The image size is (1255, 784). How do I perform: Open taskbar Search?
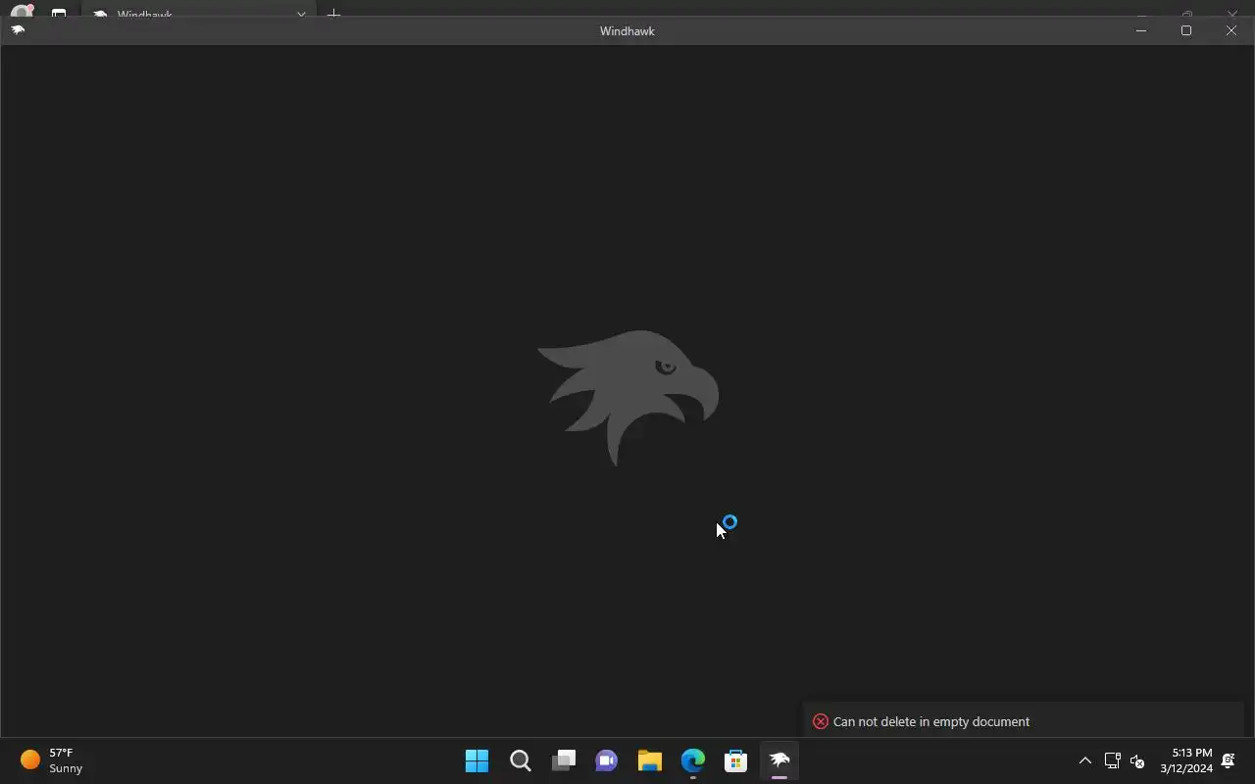coord(521,760)
